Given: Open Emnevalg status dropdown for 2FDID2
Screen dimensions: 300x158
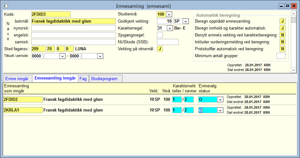Looking at the screenshot, I should [x=220, y=100].
